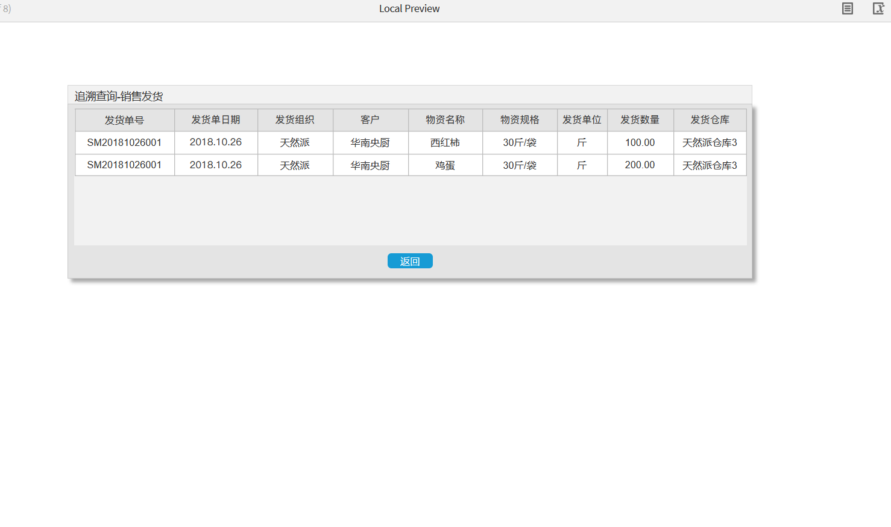Click SM20181026001 in the 西红柿 row

(125, 143)
